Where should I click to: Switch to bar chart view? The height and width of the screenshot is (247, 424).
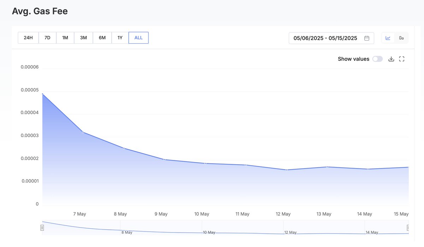401,38
